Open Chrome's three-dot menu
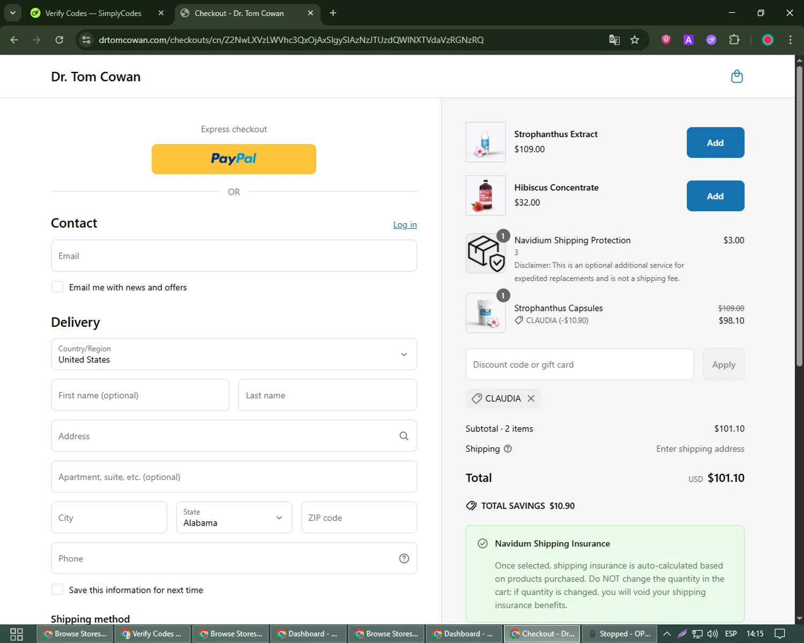 (x=790, y=40)
